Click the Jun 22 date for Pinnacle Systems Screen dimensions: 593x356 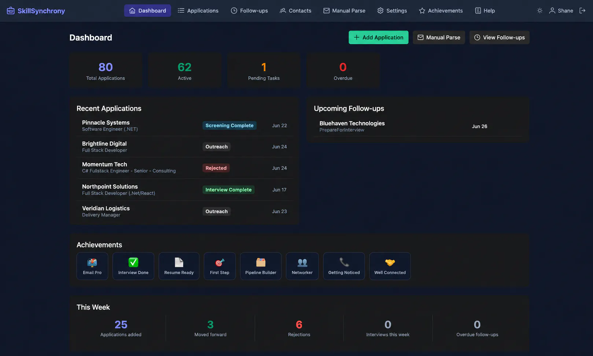click(x=279, y=126)
